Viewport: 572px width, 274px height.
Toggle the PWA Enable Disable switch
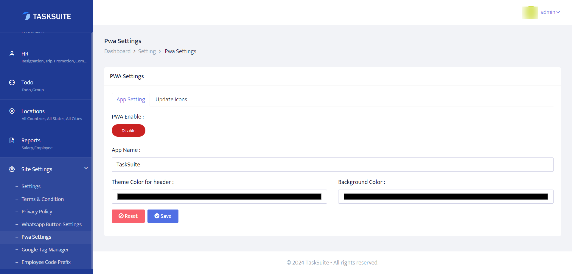(128, 130)
